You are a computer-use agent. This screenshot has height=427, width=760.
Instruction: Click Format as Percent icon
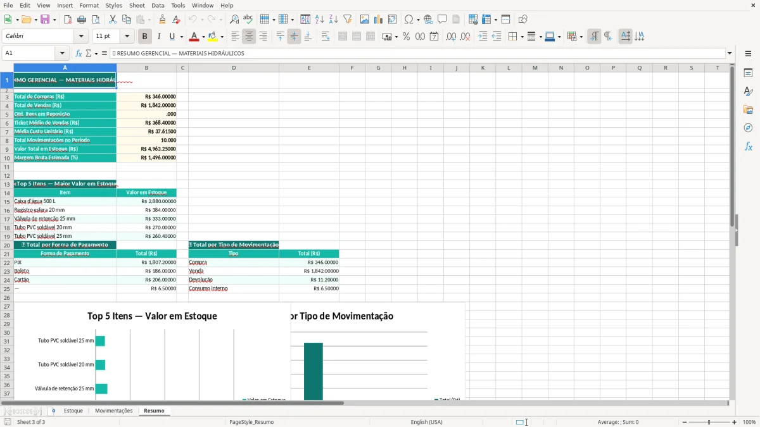(406, 37)
